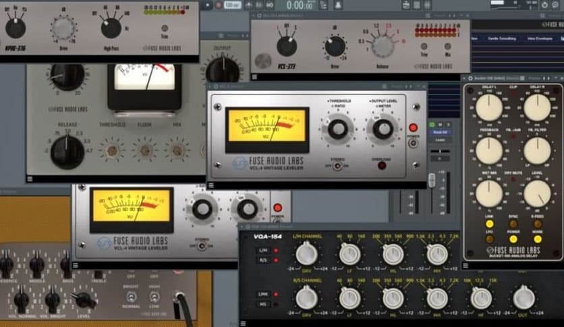Click the Floor trim pot on the VCL-864 compressor
The height and width of the screenshot is (327, 564).
click(x=144, y=151)
